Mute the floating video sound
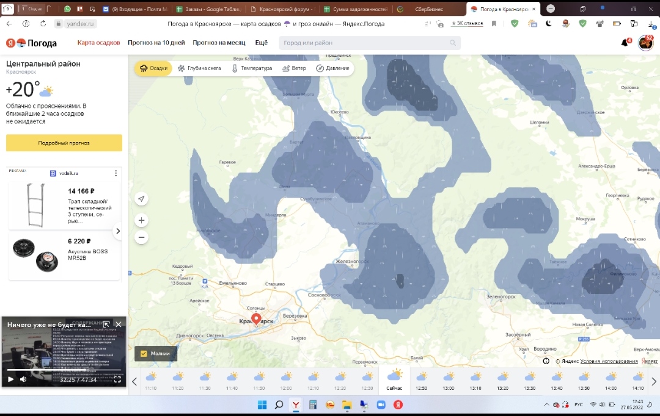This screenshot has height=416, width=660. click(x=23, y=379)
